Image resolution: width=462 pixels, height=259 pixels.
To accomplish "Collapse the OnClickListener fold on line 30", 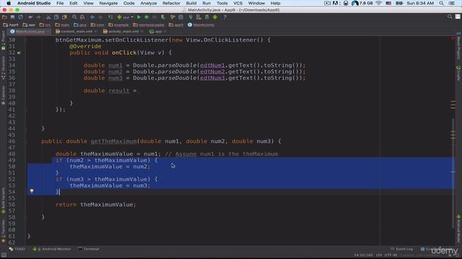I will (x=26, y=40).
